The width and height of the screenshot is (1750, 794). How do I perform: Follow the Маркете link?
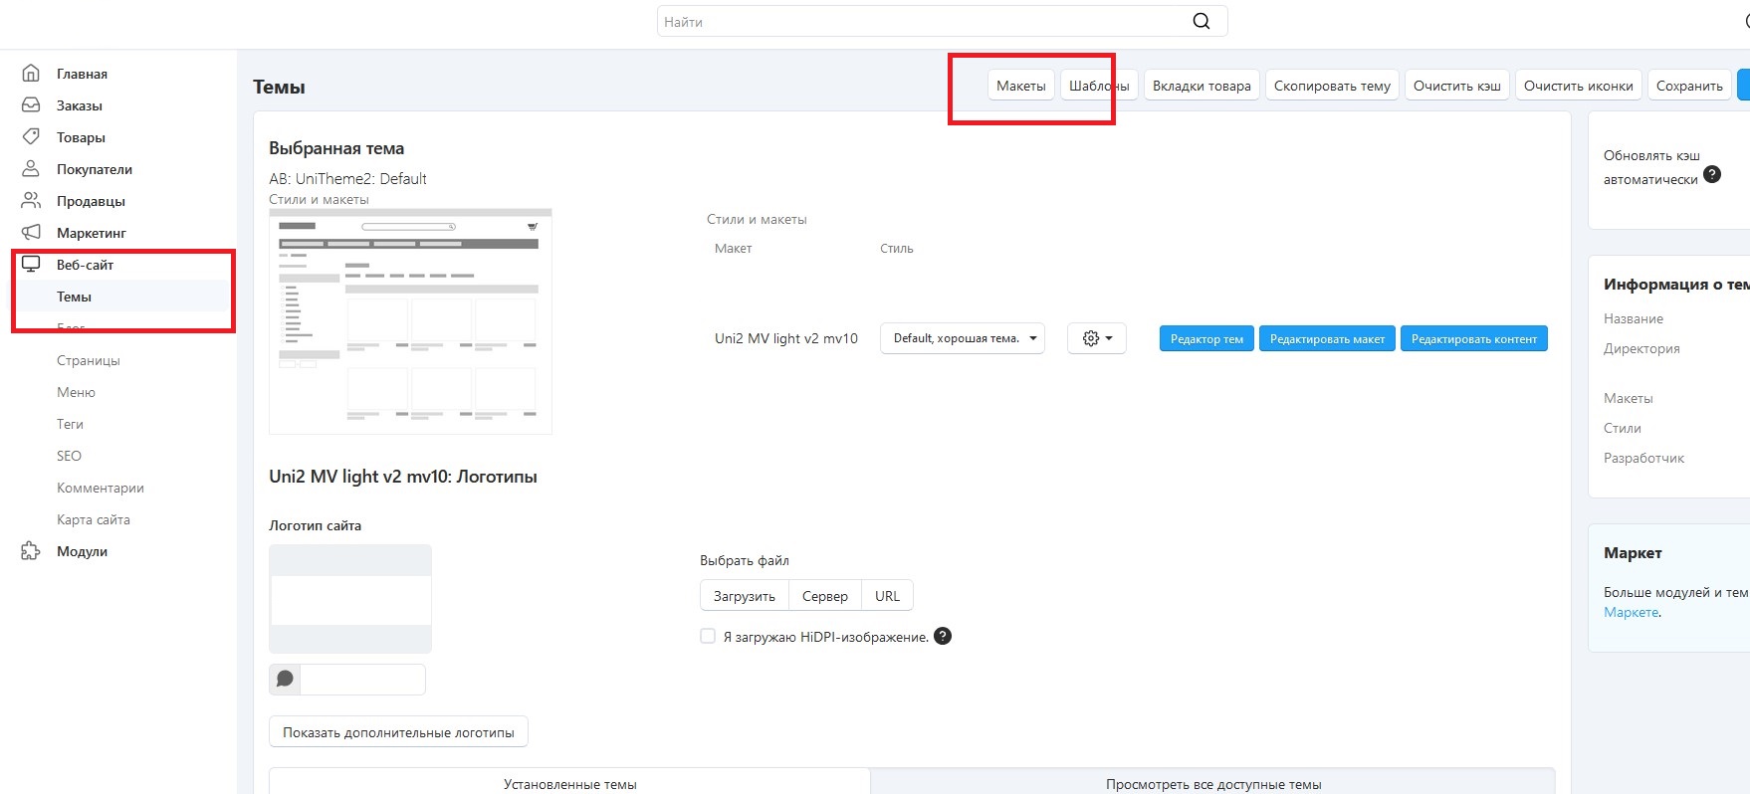click(1631, 612)
